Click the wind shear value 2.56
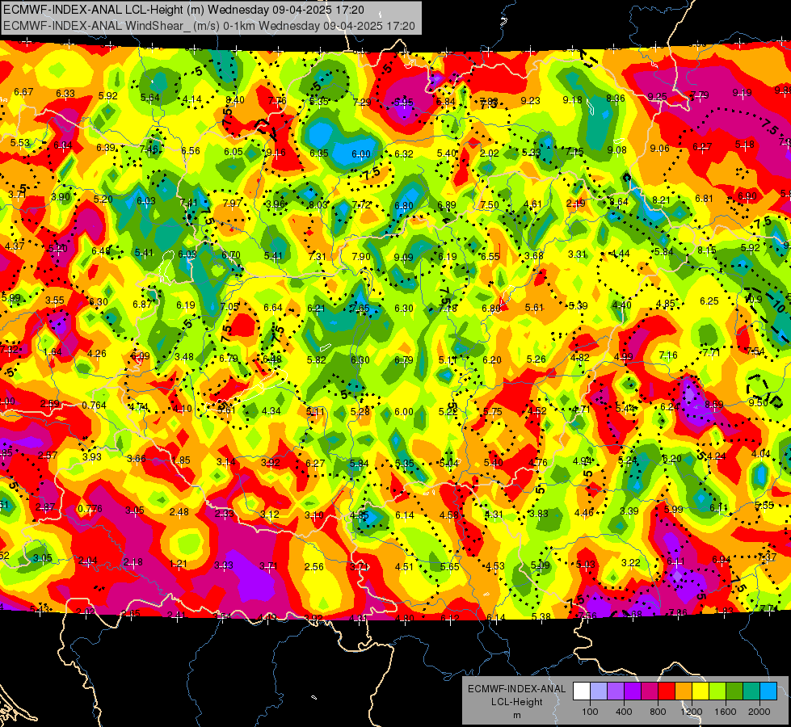The image size is (791, 727). pyautogui.click(x=313, y=566)
